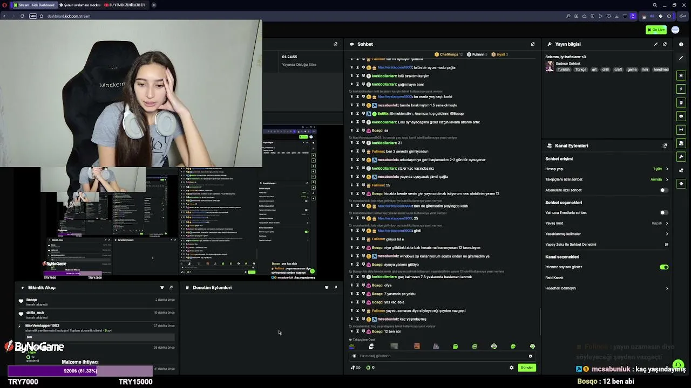Switch to the Şunun sıralaması browser tab
The width and height of the screenshot is (691, 388).
tap(79, 5)
